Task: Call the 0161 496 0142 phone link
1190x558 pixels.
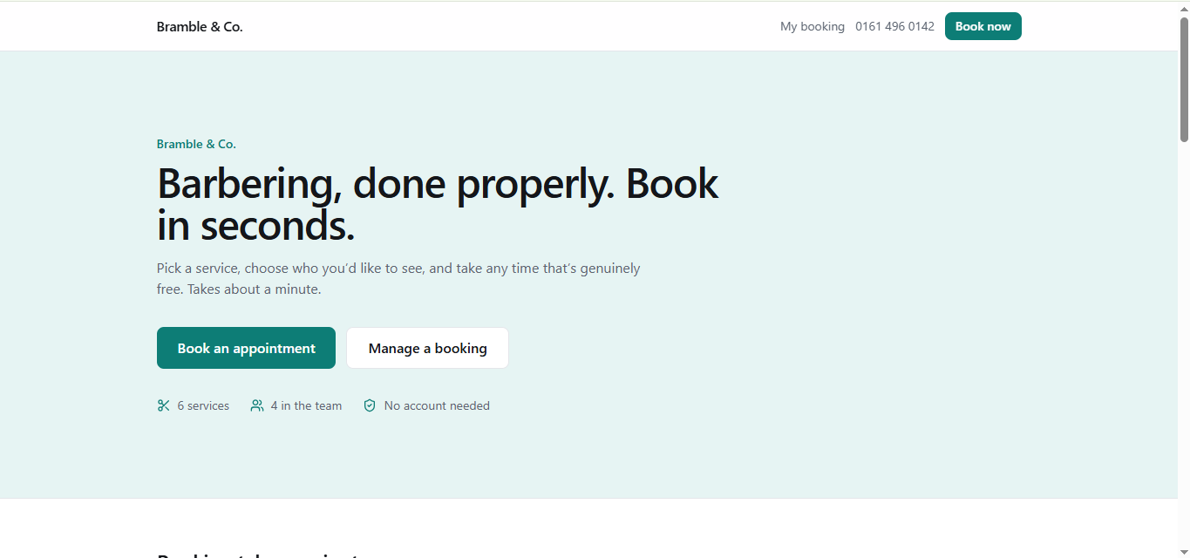Action: [894, 26]
